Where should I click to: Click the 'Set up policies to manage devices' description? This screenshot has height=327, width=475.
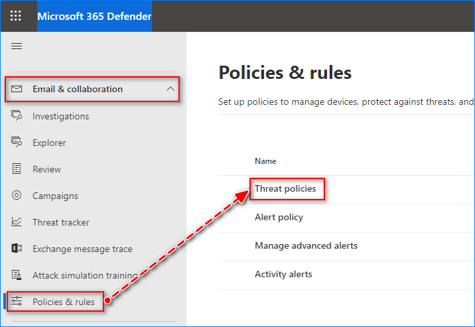click(x=346, y=101)
